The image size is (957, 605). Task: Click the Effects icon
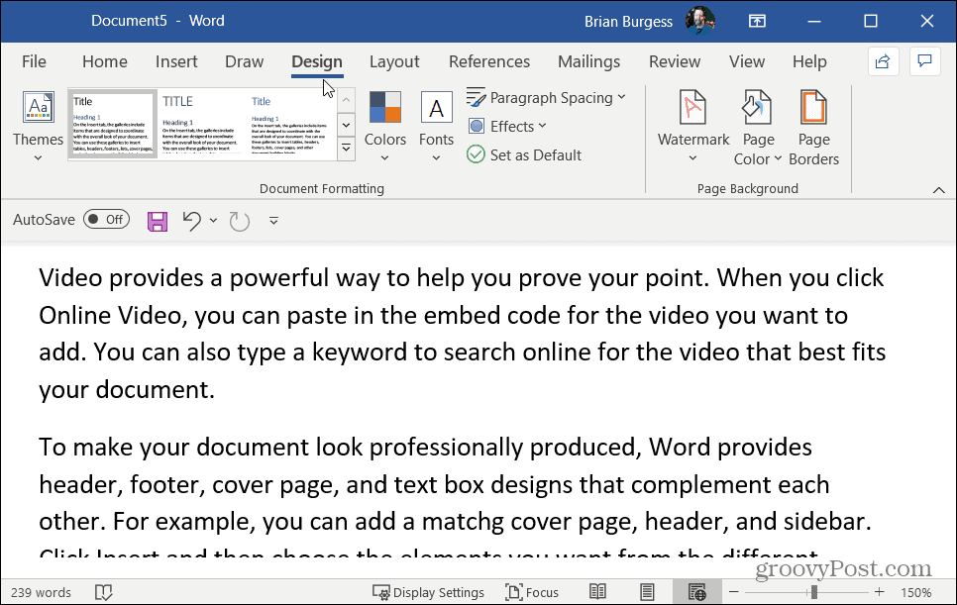tap(477, 126)
